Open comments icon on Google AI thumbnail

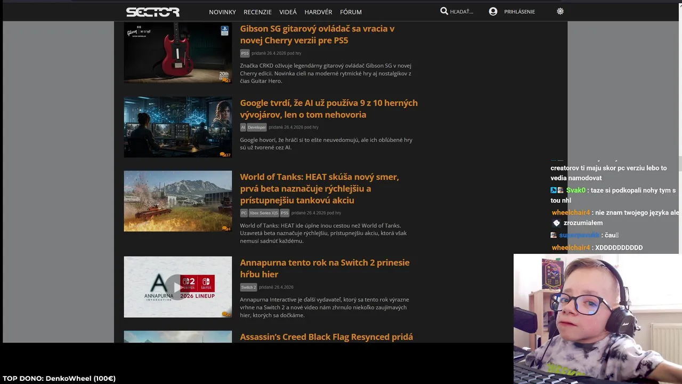pyautogui.click(x=225, y=155)
